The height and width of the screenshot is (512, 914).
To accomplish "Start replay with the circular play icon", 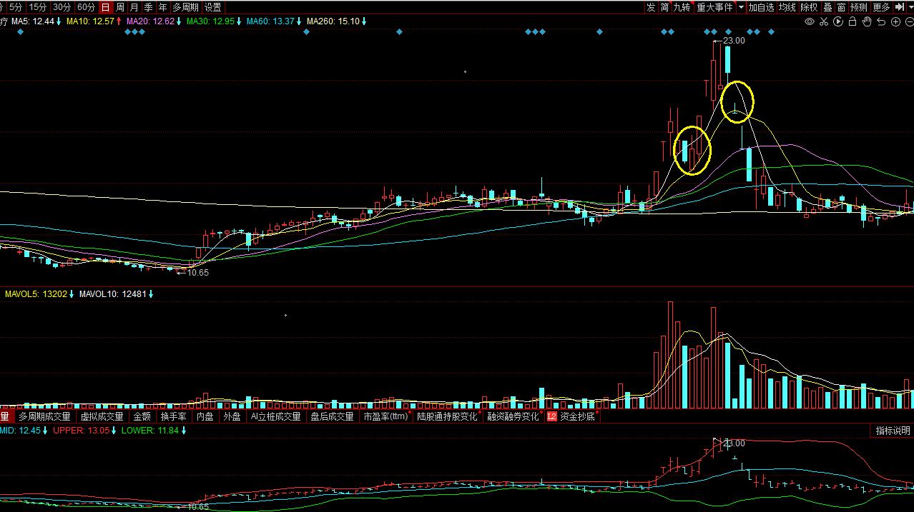I will click(838, 21).
